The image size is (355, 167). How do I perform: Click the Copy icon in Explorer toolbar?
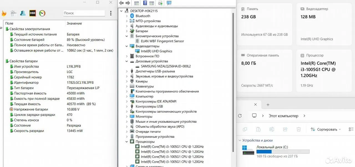click(x=245, y=129)
